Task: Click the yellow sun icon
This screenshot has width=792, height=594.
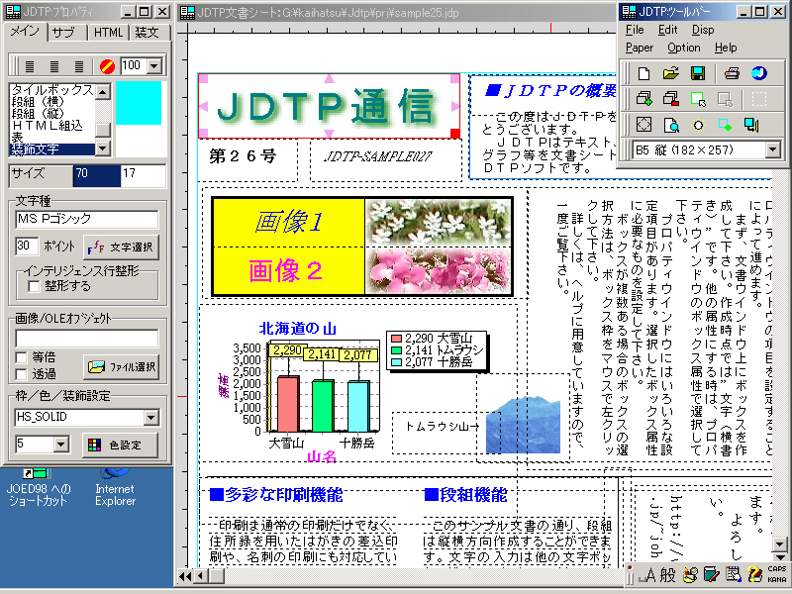Action: 698,125
